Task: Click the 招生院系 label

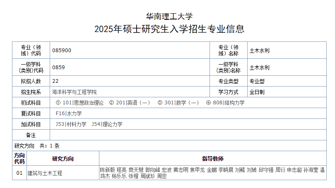Action: coord(31,92)
